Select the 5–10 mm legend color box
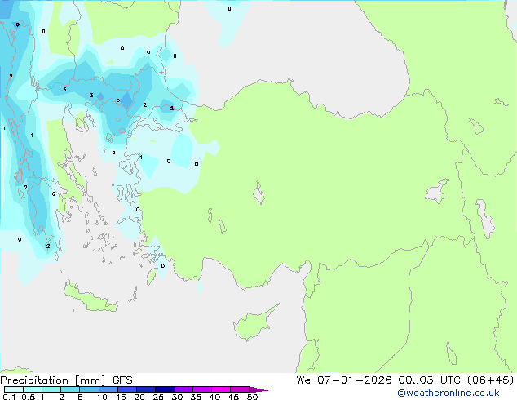The image size is (517, 400). 90,389
